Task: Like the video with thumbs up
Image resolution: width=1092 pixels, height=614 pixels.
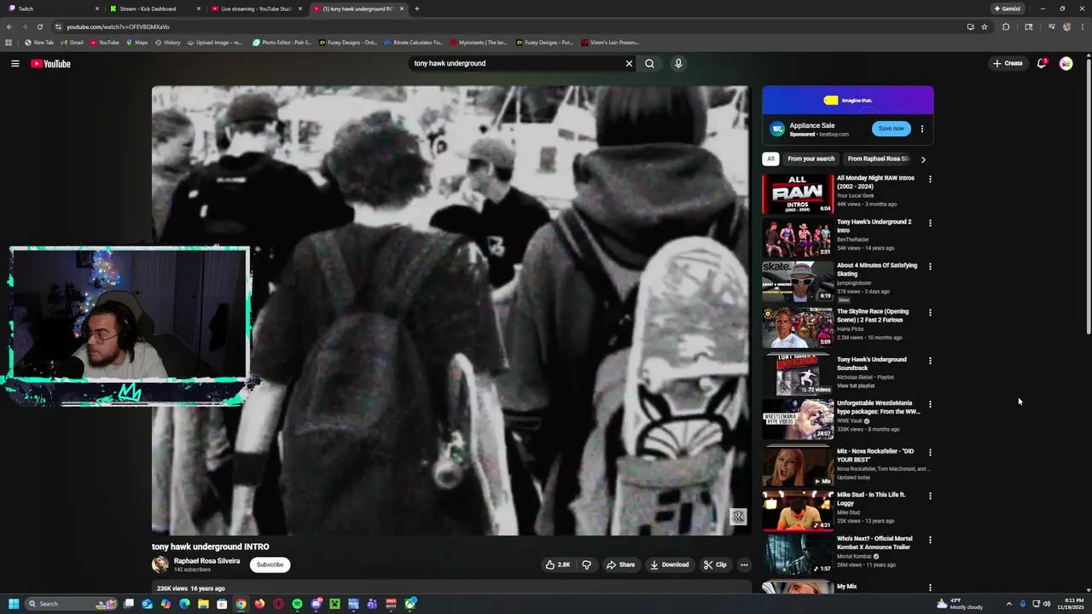Action: (x=558, y=565)
